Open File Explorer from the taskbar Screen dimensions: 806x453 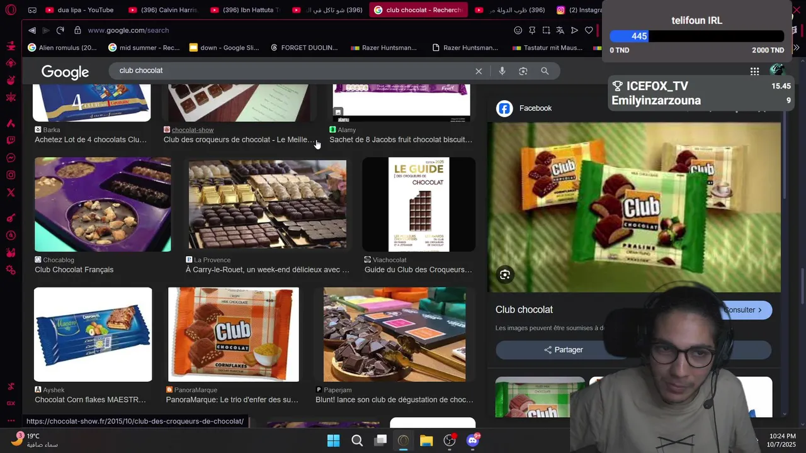(426, 440)
